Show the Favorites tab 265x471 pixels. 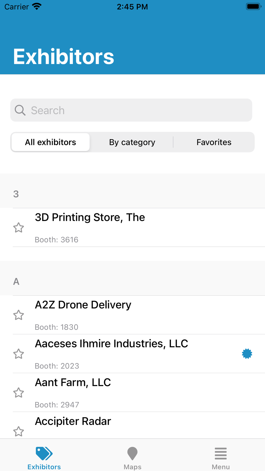(x=214, y=142)
